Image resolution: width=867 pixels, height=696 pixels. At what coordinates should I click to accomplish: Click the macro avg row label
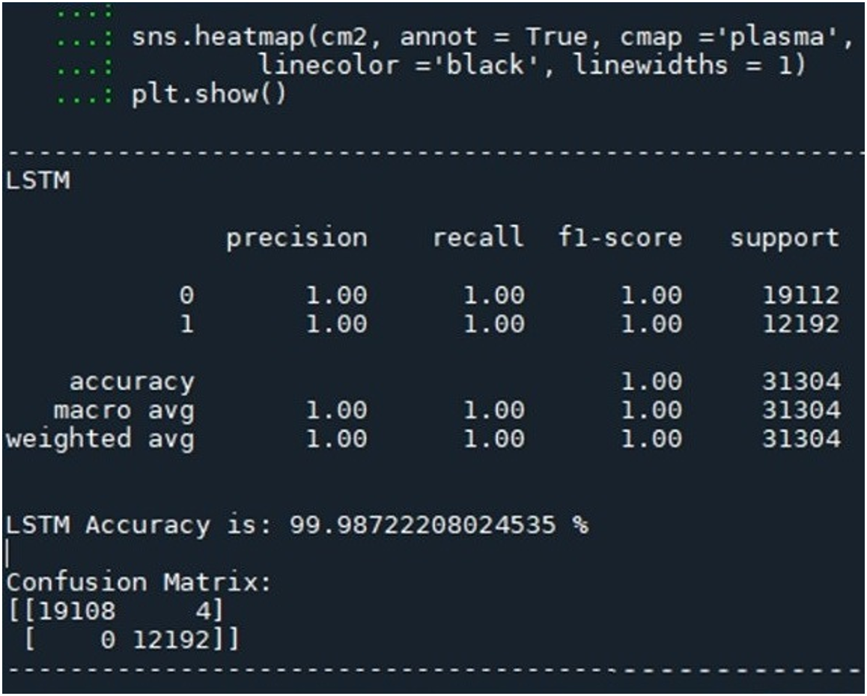click(124, 410)
